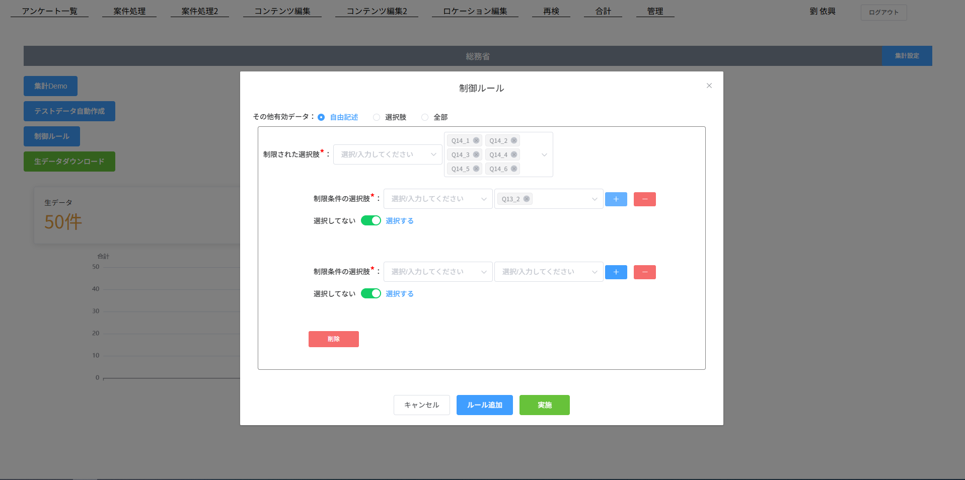
Task: Remove the Q14_5 tag
Action: click(476, 169)
